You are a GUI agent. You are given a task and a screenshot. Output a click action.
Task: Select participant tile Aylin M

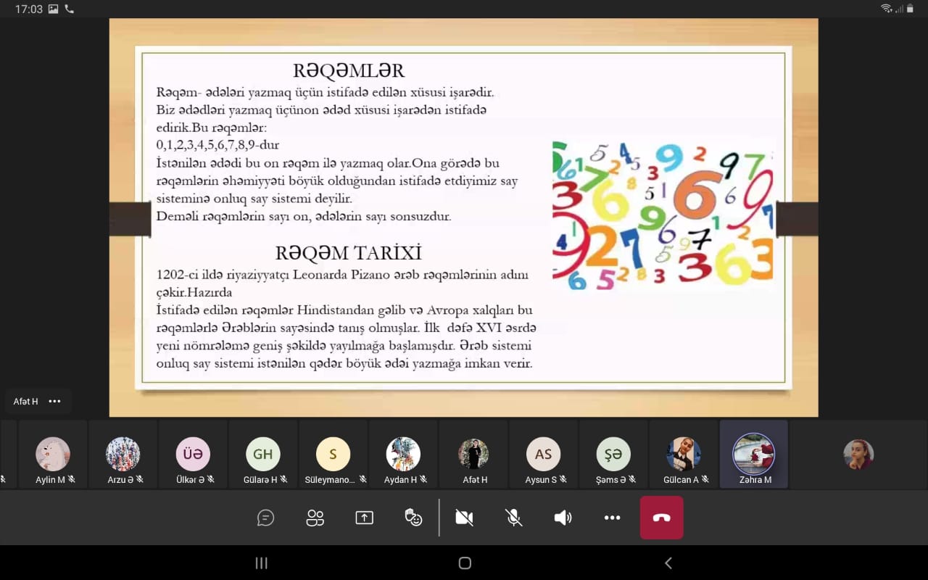(53, 455)
